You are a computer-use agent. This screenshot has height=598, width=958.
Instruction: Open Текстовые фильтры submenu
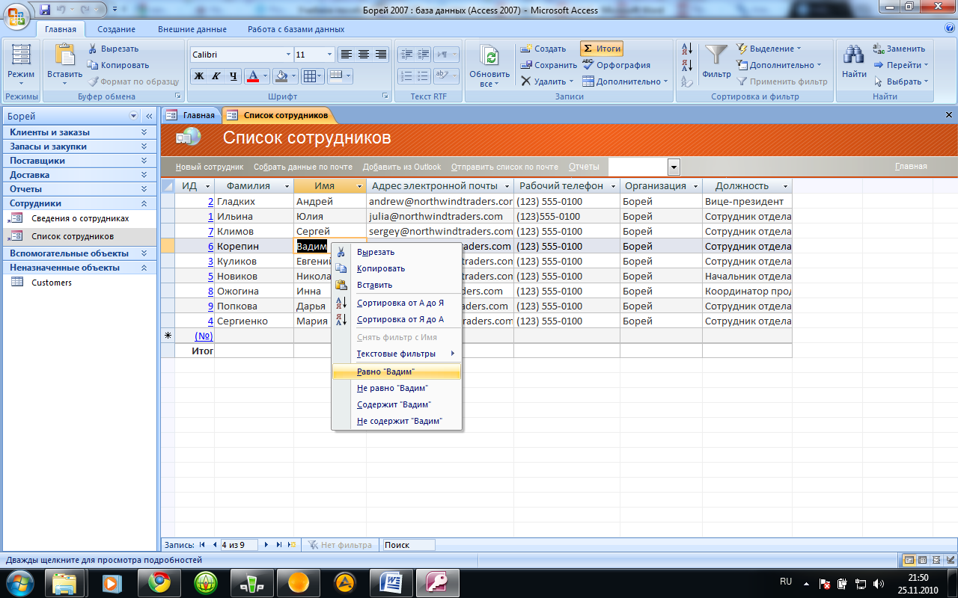click(397, 354)
